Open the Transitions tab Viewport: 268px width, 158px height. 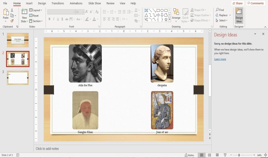click(x=57, y=3)
